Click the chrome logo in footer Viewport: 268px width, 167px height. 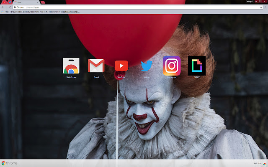click(9, 163)
